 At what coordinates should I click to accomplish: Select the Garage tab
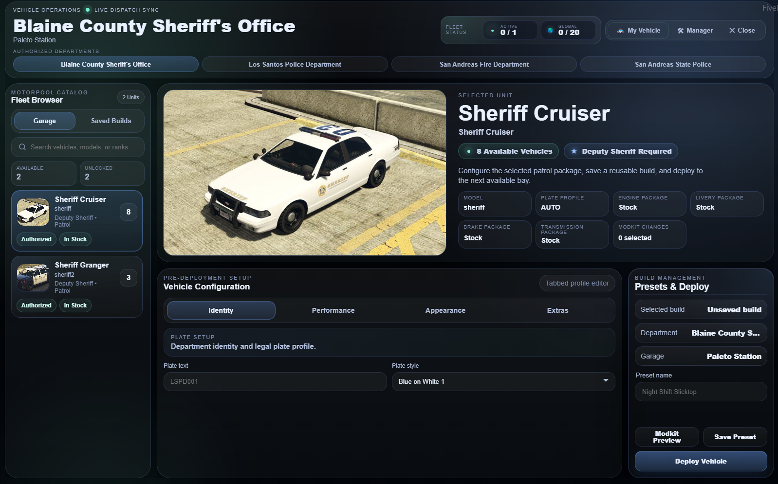(45, 121)
